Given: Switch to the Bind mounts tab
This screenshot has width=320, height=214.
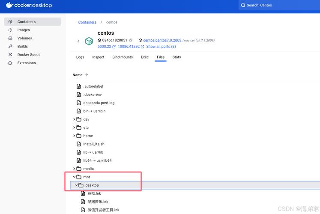Looking at the screenshot, I should (x=123, y=57).
